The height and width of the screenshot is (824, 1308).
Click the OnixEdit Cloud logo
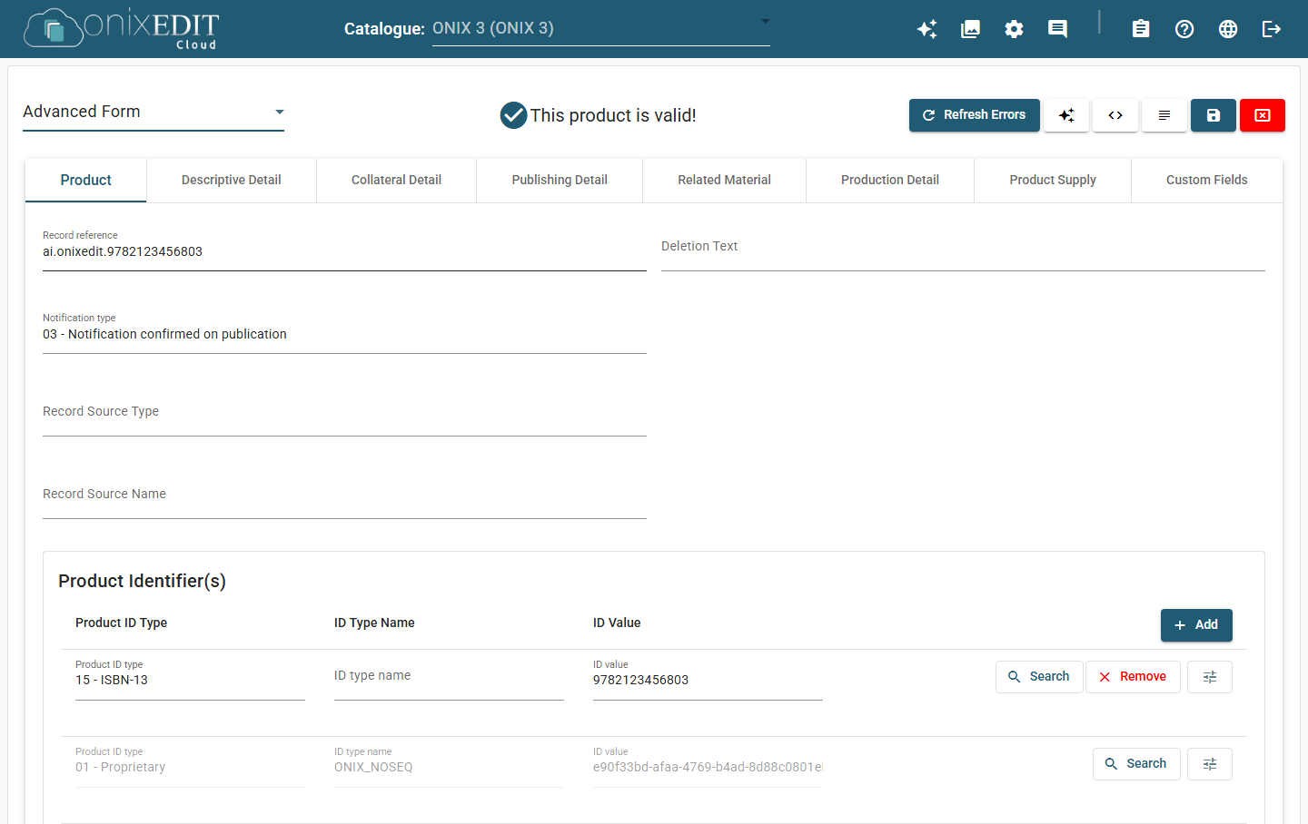[x=122, y=29]
